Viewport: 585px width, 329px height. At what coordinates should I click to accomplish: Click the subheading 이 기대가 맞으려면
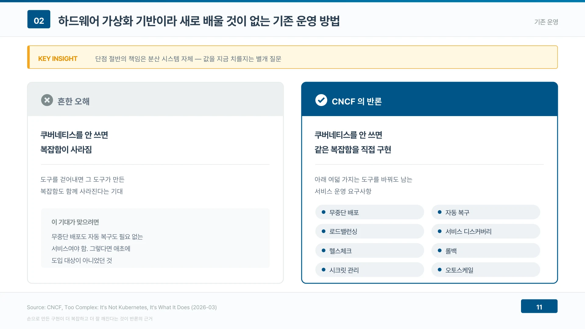pos(75,222)
